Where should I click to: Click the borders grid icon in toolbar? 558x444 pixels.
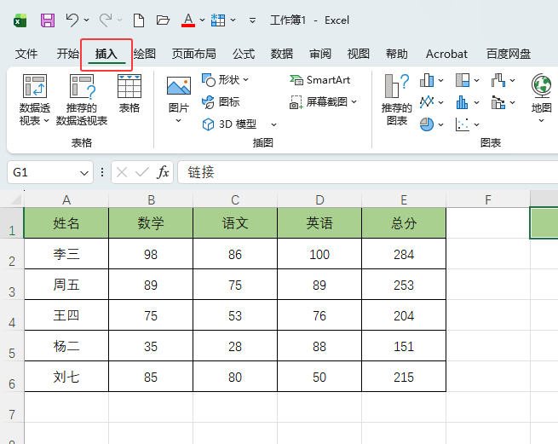[218, 20]
